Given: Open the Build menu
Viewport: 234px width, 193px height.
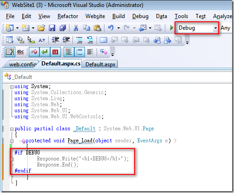Looking at the screenshot, I should pos(118,16).
